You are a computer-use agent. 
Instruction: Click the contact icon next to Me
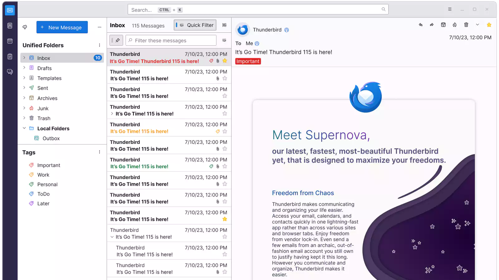point(257,44)
